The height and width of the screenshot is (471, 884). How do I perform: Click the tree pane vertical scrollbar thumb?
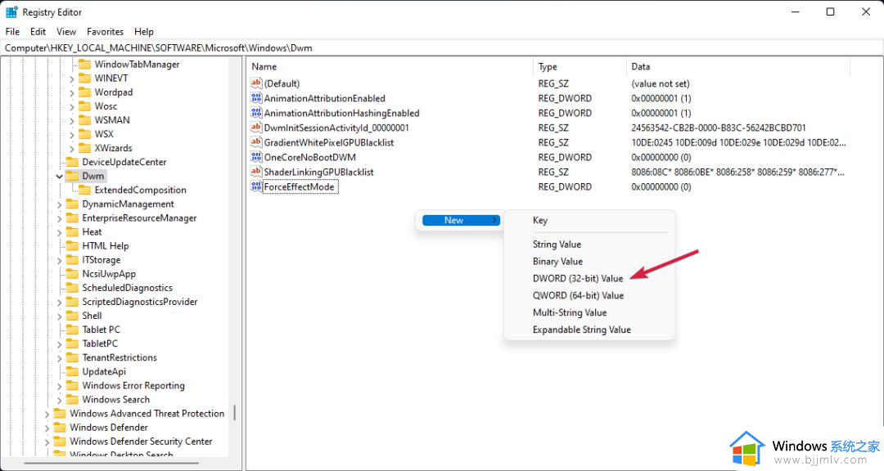(x=235, y=413)
